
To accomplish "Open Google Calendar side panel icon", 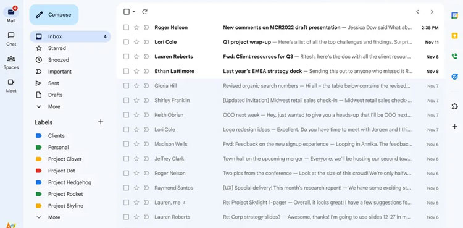I will (x=454, y=15).
